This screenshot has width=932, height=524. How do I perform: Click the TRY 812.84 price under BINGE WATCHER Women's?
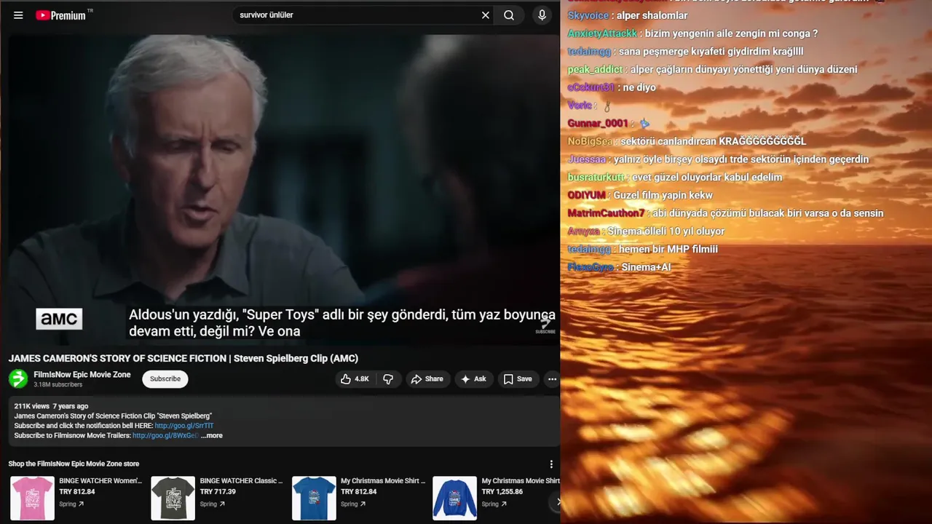[x=77, y=492]
